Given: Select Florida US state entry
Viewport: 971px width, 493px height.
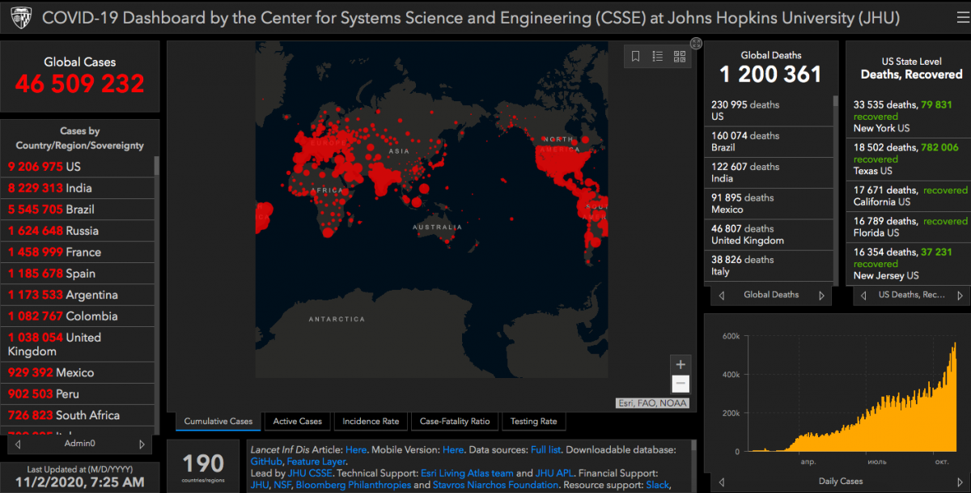Looking at the screenshot, I should pos(910,227).
